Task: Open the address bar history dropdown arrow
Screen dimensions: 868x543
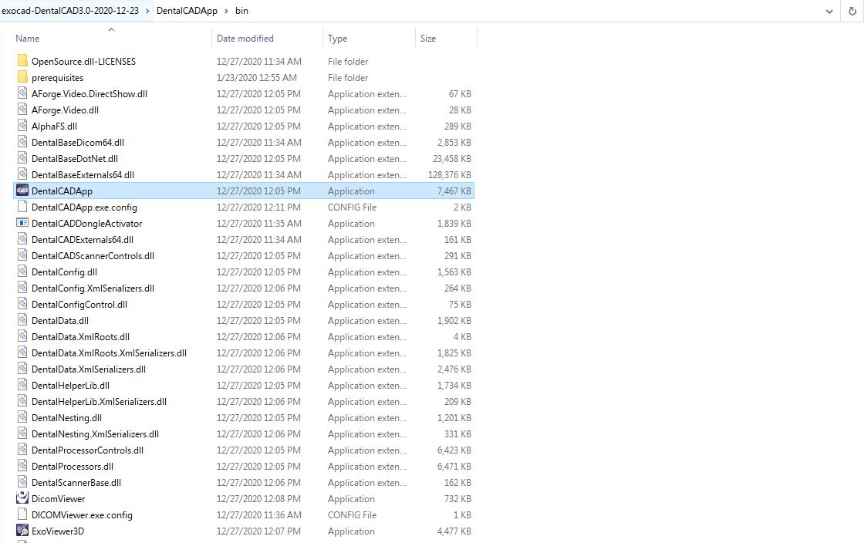Action: tap(829, 11)
